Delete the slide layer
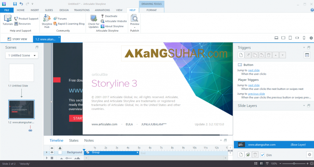The height and width of the screenshot is (167, 314). 255,155
